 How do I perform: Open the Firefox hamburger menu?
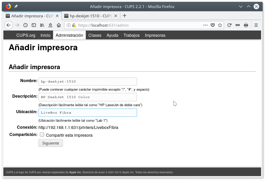point(256,25)
